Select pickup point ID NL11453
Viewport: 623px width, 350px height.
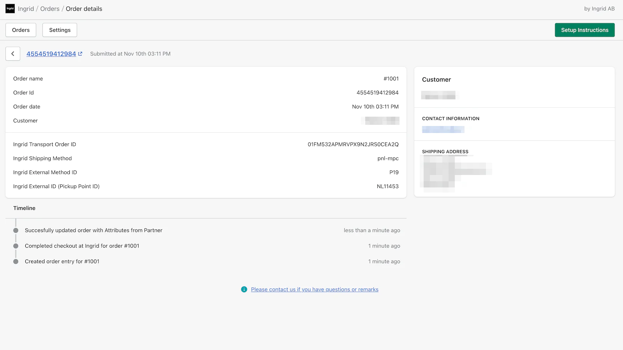[x=387, y=186]
